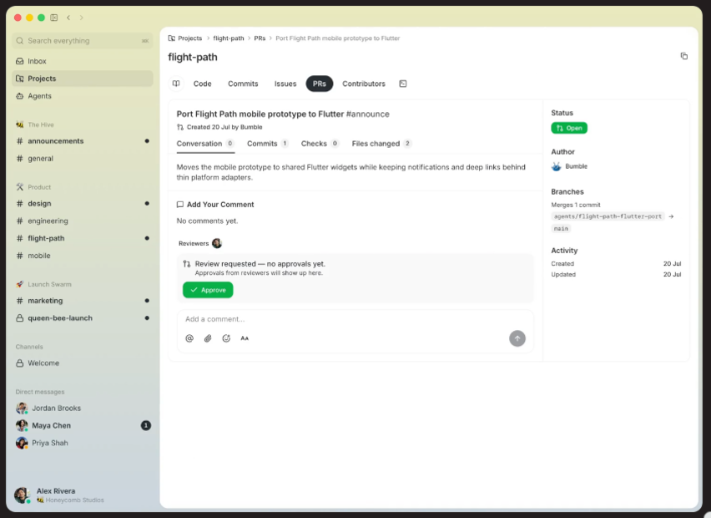Viewport: 711px width, 518px height.
Task: Click into the Add a comment field
Action: (355, 319)
